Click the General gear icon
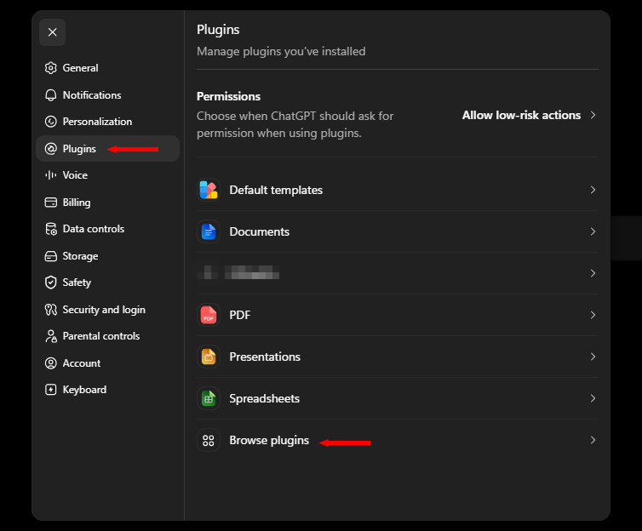Viewport: 642px width, 531px height. click(51, 68)
